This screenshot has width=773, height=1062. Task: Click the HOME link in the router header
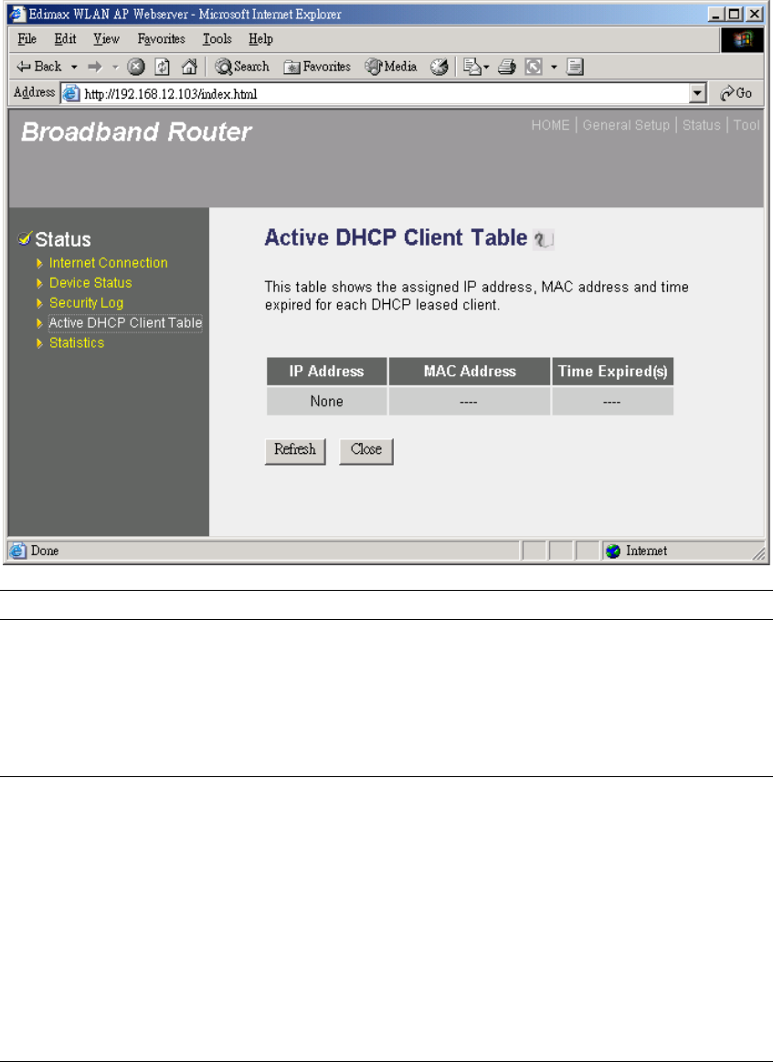(x=550, y=124)
